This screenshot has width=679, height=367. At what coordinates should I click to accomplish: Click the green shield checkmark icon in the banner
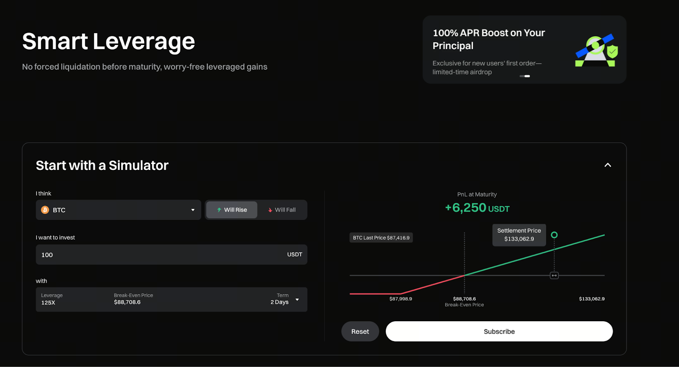(612, 52)
